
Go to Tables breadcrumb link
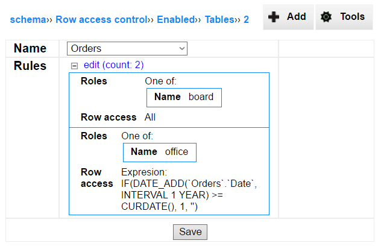click(219, 19)
